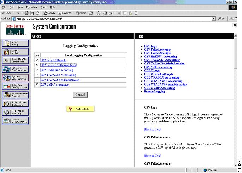
Task: Go to Network Configuration section
Action: pos(15,69)
